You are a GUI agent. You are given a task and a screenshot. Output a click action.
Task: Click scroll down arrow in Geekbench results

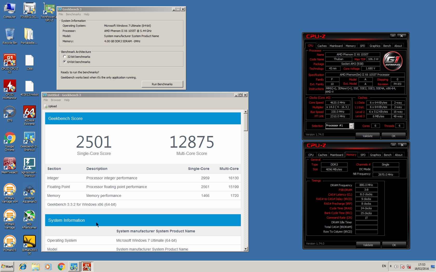[246, 249]
